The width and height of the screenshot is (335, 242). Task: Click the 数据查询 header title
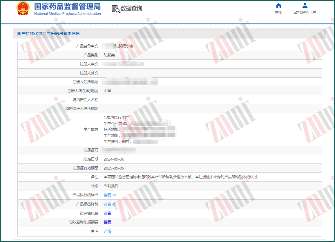tap(131, 8)
